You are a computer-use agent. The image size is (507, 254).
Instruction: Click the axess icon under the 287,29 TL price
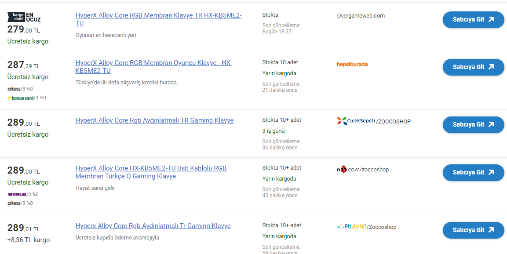pyautogui.click(x=14, y=89)
